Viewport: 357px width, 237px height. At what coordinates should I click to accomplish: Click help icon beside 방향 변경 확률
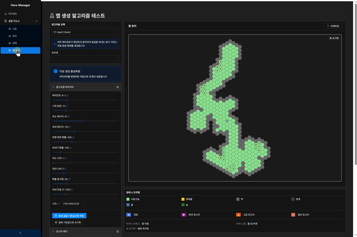point(73,137)
